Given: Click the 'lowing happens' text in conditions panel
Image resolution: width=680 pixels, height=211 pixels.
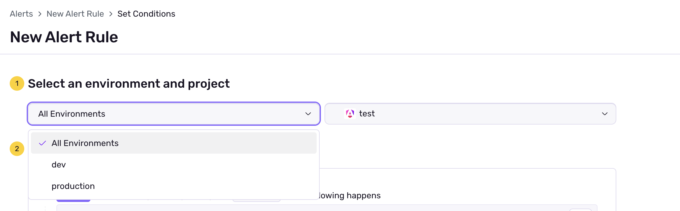Looking at the screenshot, I should click(350, 196).
